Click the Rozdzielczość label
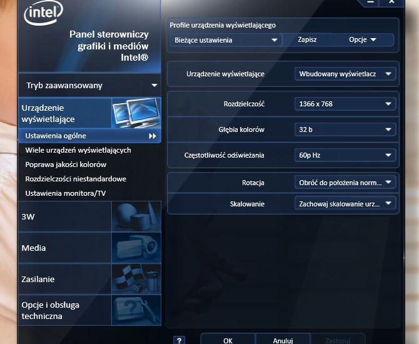Screen dimensions: 419x344 tap(244, 104)
